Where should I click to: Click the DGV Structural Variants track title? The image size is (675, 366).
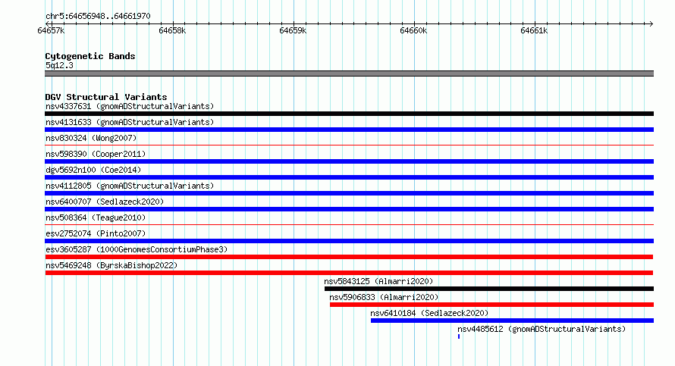[x=106, y=97]
